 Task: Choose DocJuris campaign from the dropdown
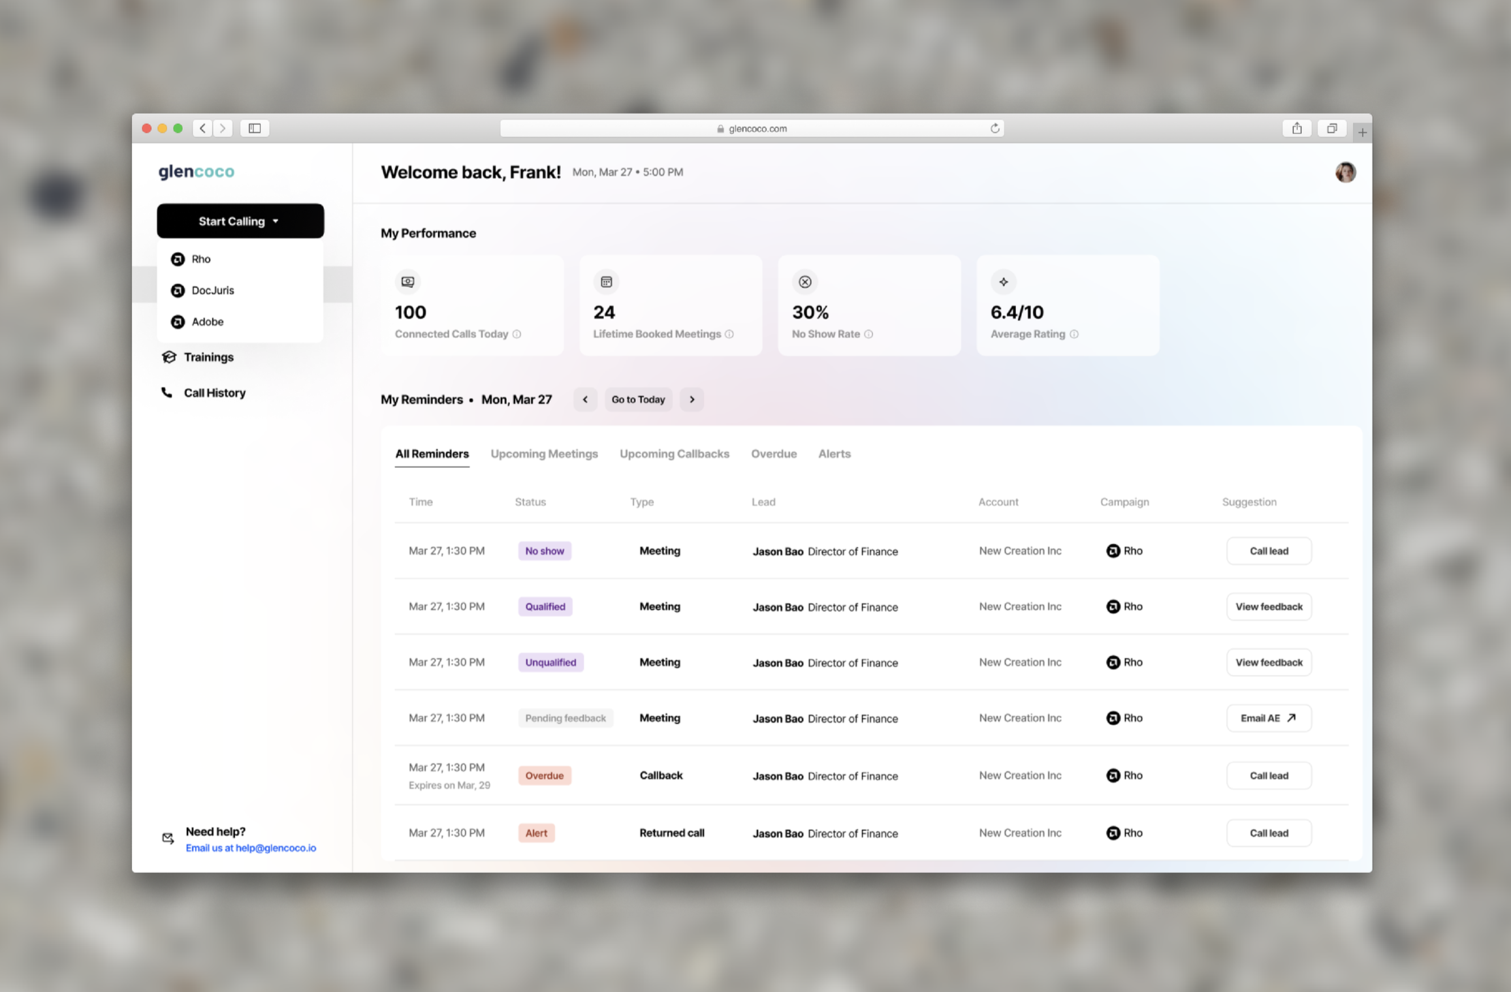[212, 290]
